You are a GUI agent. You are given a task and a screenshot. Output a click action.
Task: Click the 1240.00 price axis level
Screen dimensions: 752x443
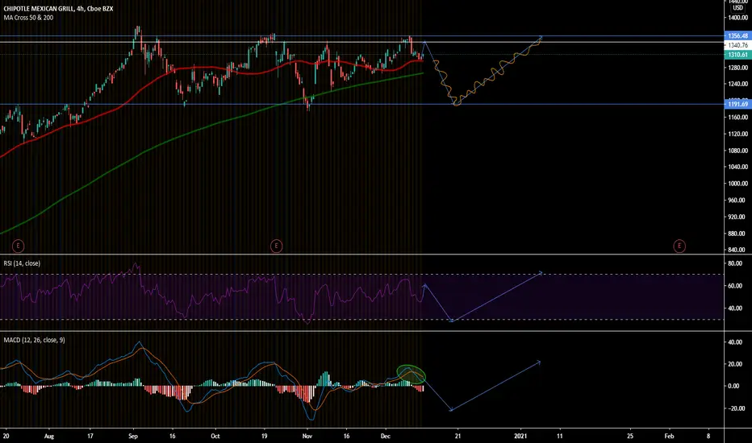pos(737,84)
